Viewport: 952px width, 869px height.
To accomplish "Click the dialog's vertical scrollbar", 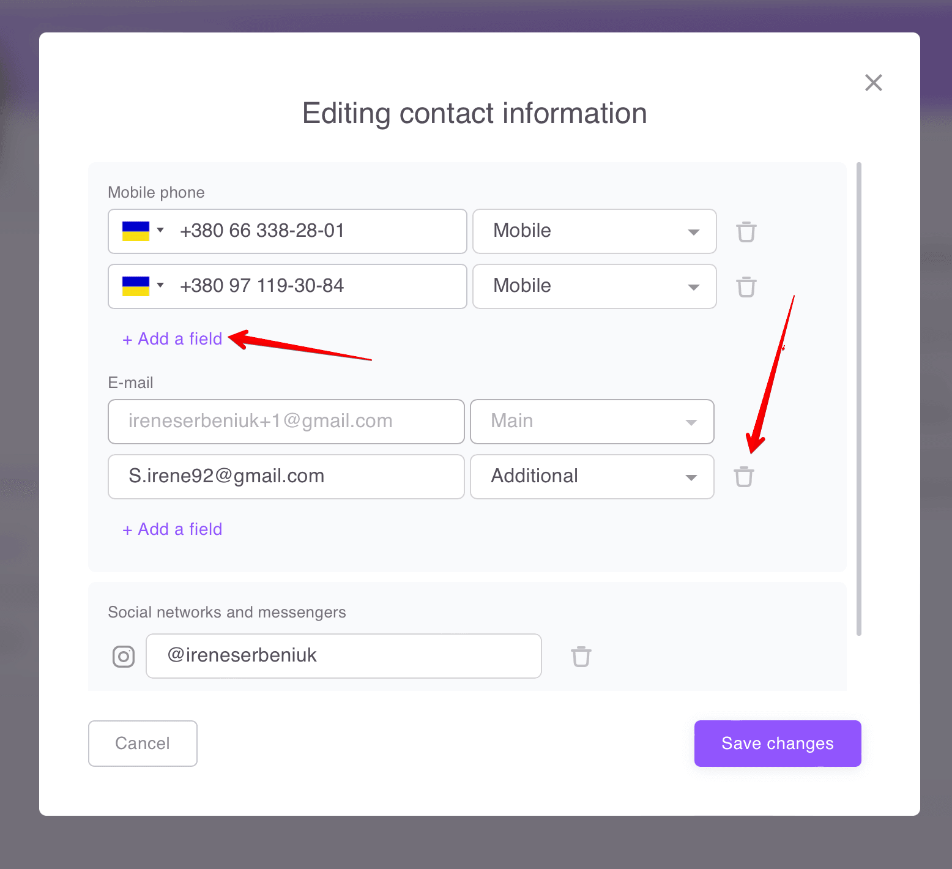I will click(x=859, y=398).
